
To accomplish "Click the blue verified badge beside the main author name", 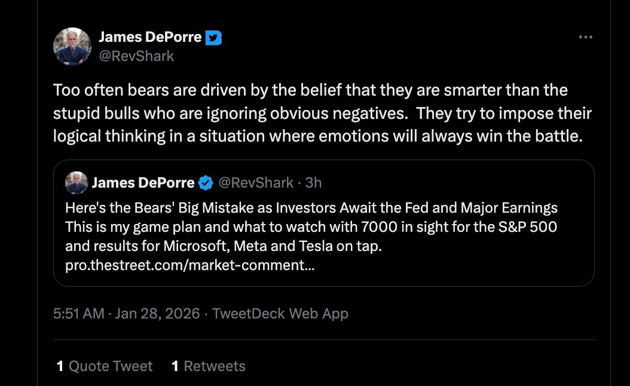I will 213,38.
